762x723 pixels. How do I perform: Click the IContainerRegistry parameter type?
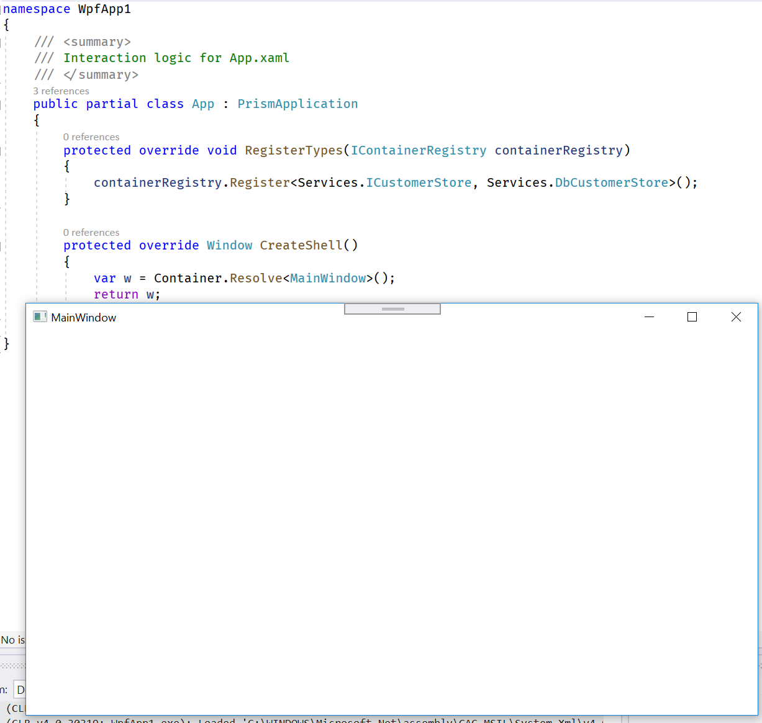click(x=419, y=150)
